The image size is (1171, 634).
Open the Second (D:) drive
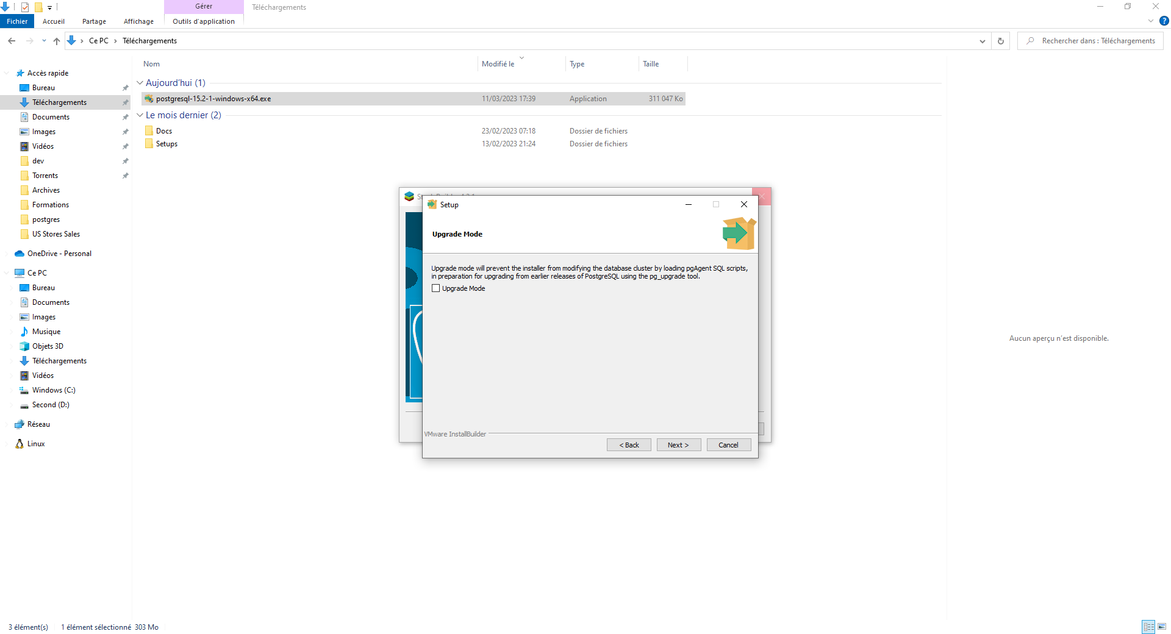51,405
